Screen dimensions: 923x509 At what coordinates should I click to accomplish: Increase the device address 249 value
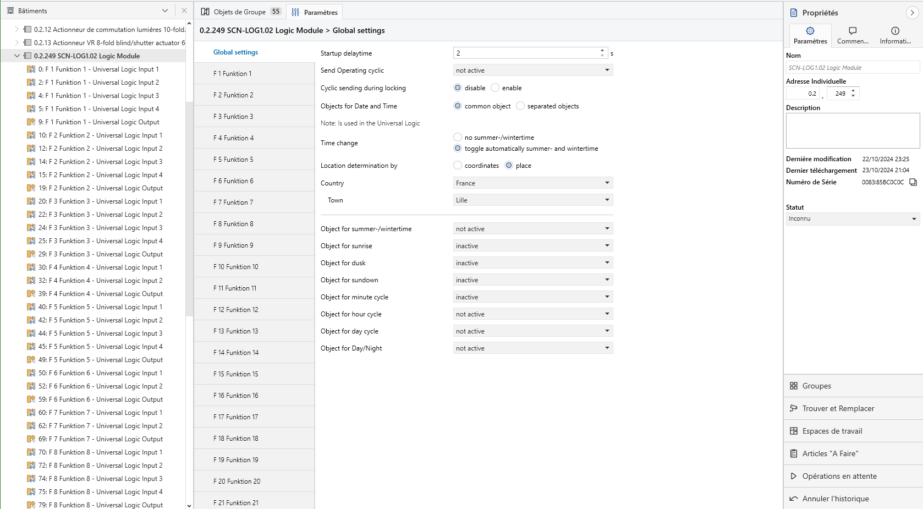853,90
